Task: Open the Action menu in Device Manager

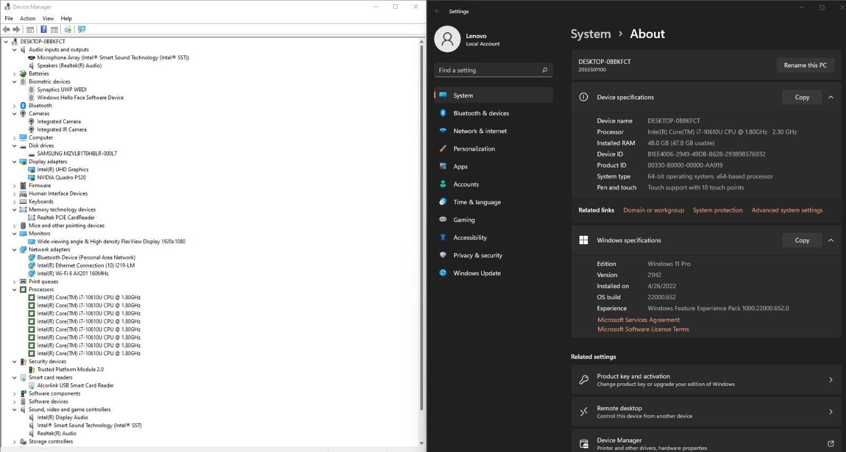Action: [x=27, y=19]
